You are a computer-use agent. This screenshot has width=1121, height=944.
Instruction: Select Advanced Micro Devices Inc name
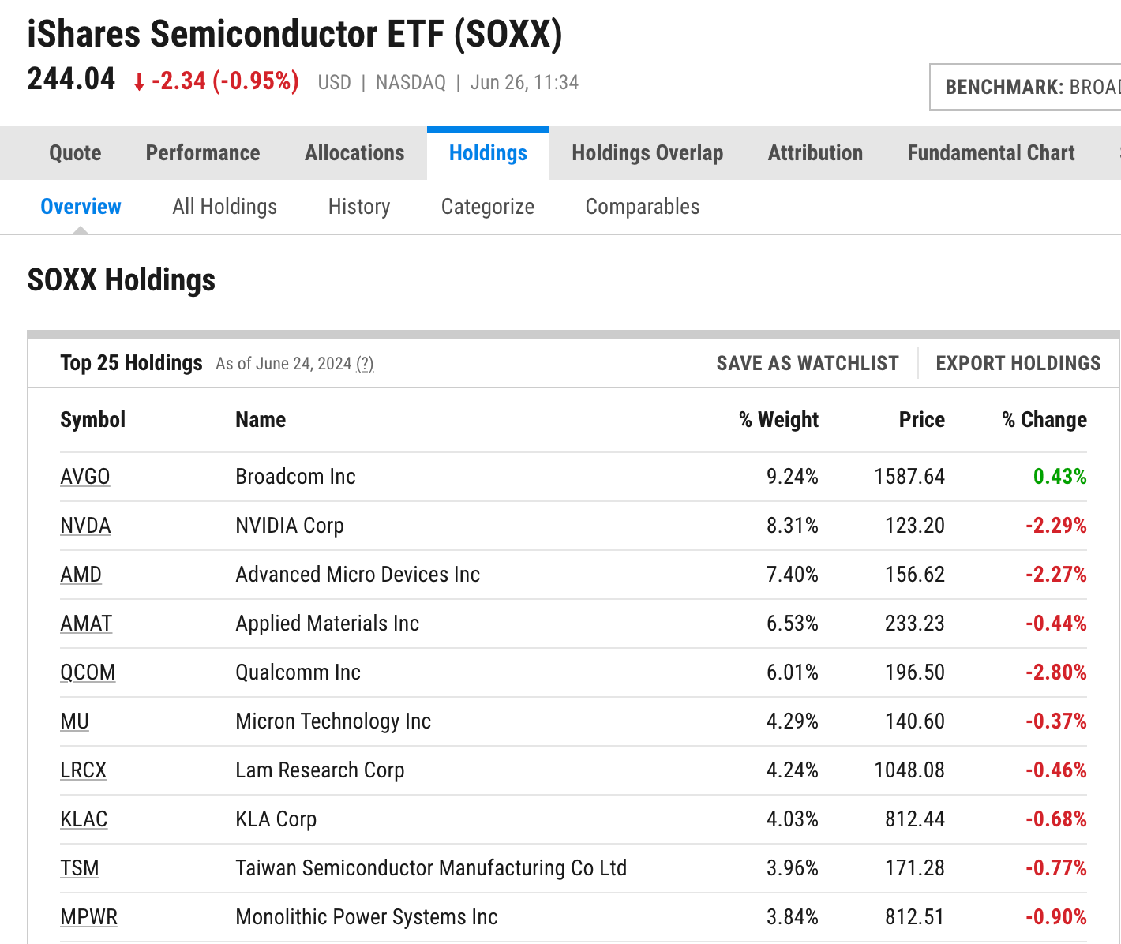[x=358, y=575]
